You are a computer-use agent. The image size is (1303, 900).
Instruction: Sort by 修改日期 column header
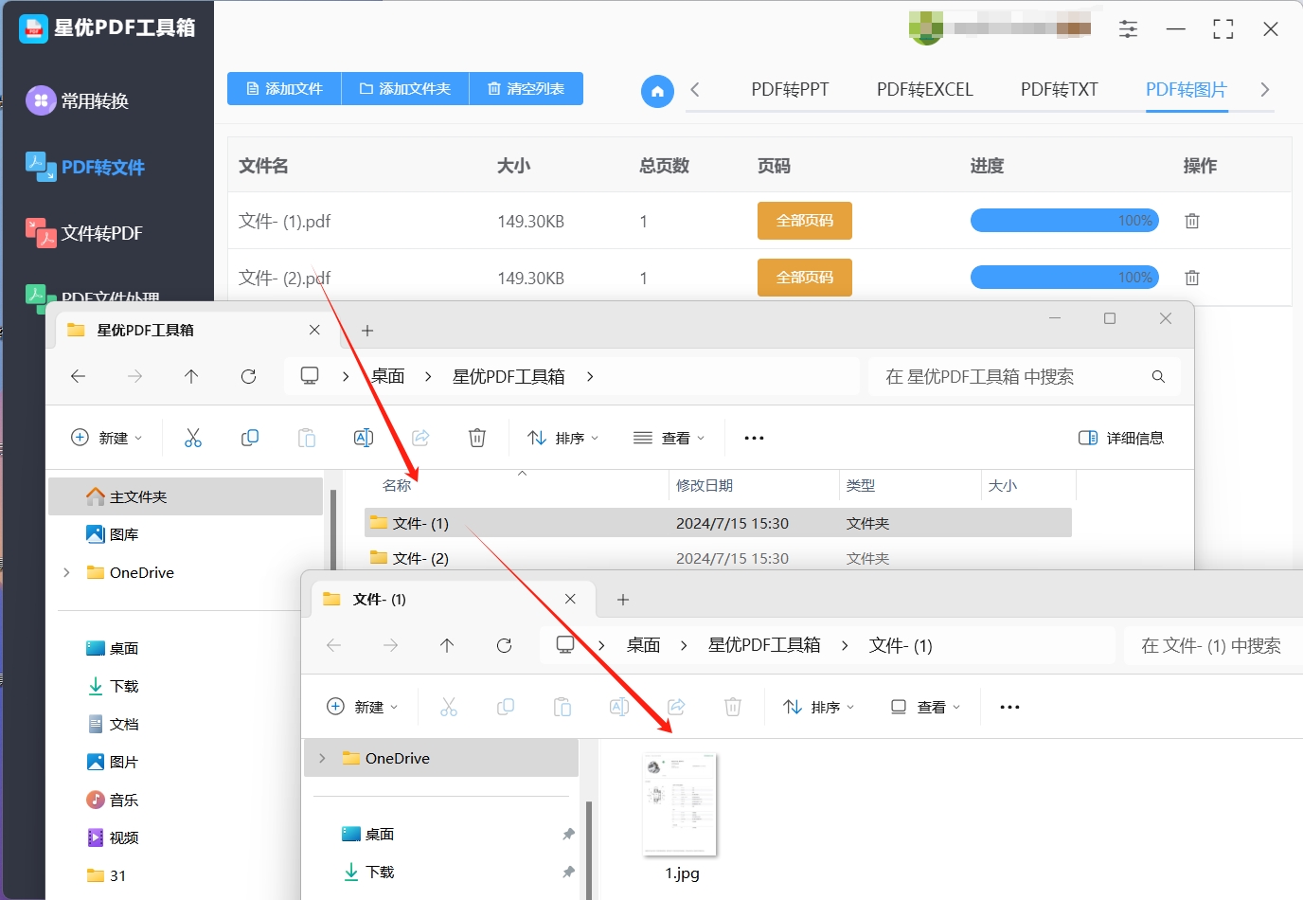pyautogui.click(x=705, y=485)
